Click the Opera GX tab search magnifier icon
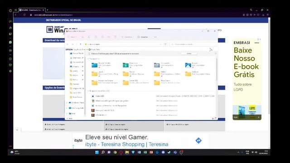Image resolution: width=290 pixels, height=163 pixels. (x=251, y=10)
